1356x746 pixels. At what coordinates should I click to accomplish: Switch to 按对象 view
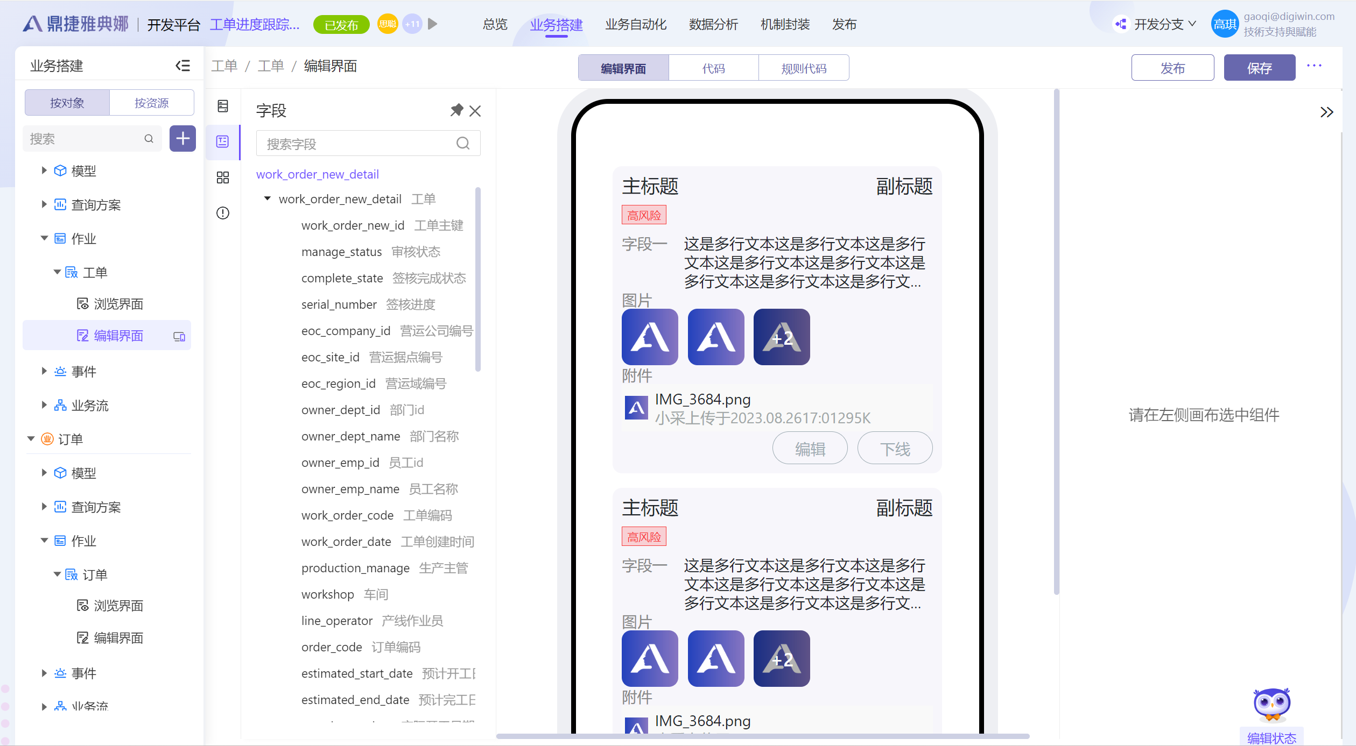point(67,103)
